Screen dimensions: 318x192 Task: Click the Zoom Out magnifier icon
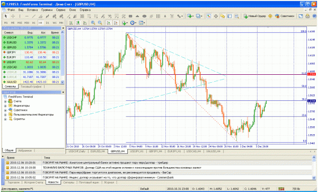tap(100, 23)
